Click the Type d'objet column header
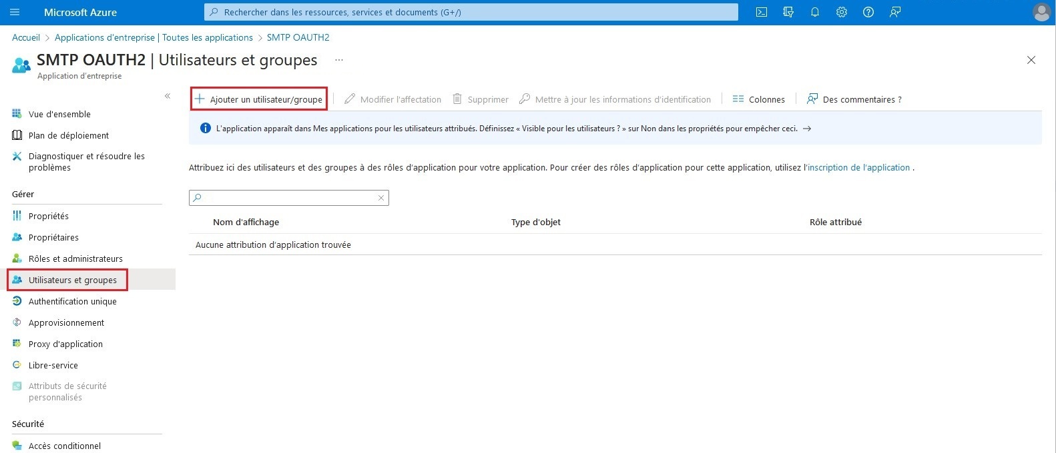 pyautogui.click(x=536, y=222)
